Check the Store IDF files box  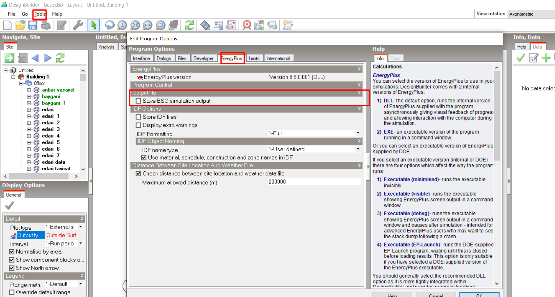point(139,117)
